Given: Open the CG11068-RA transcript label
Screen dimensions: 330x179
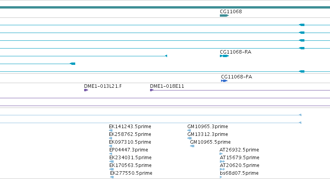Looking at the screenshot, I should (x=235, y=52).
